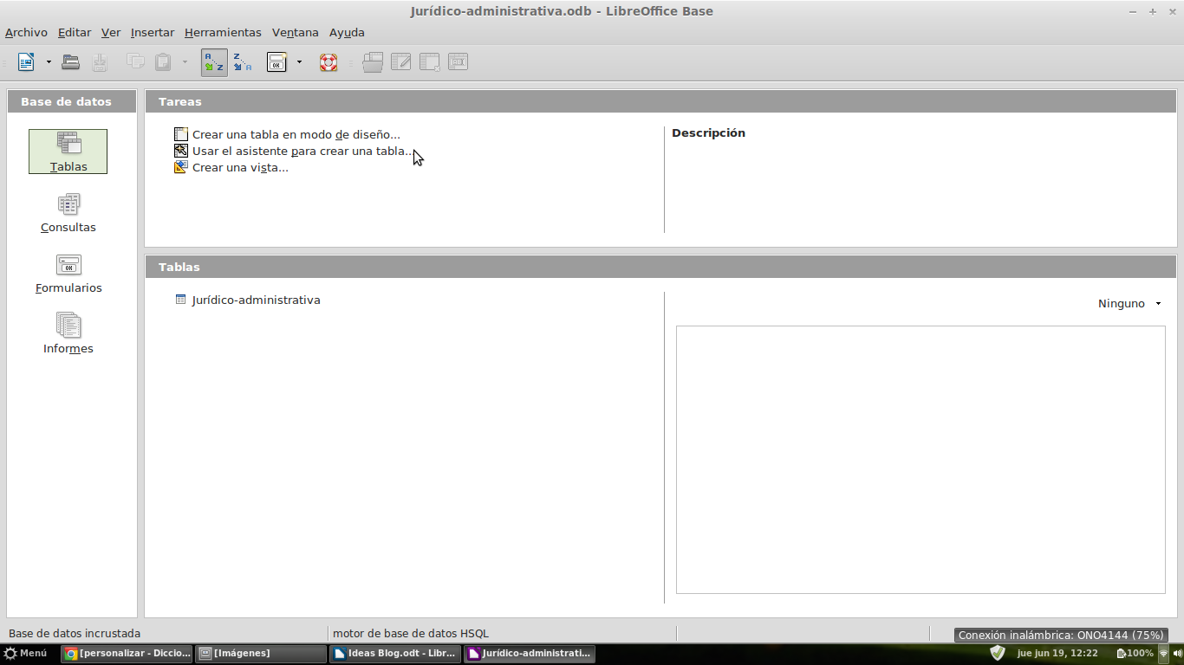
Task: Select Consultas in the database sidebar
Action: (x=68, y=213)
